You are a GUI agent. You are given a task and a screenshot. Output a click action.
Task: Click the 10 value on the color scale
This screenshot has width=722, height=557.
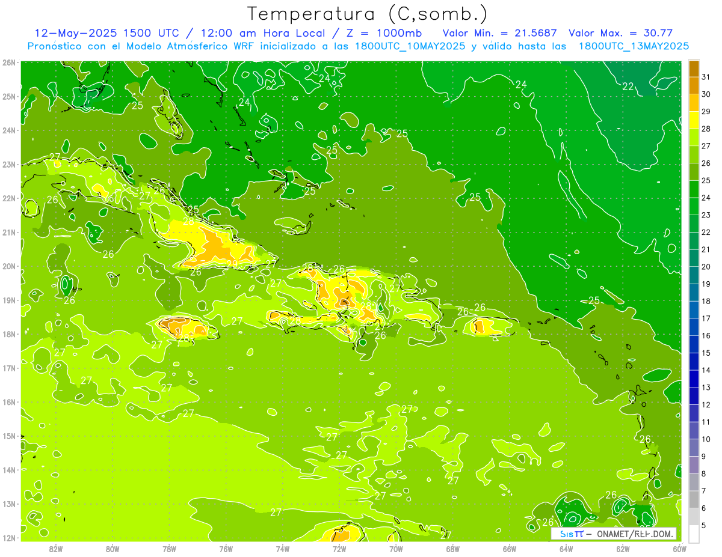click(x=706, y=439)
